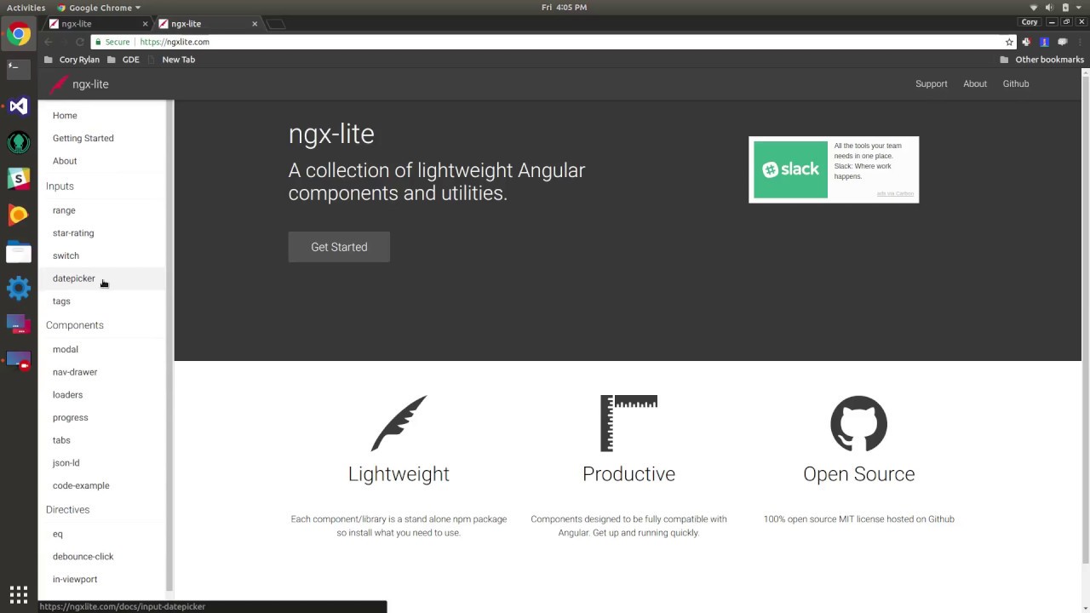Click the ruler Productive icon
Viewport: 1090px width, 613px height.
coord(628,423)
